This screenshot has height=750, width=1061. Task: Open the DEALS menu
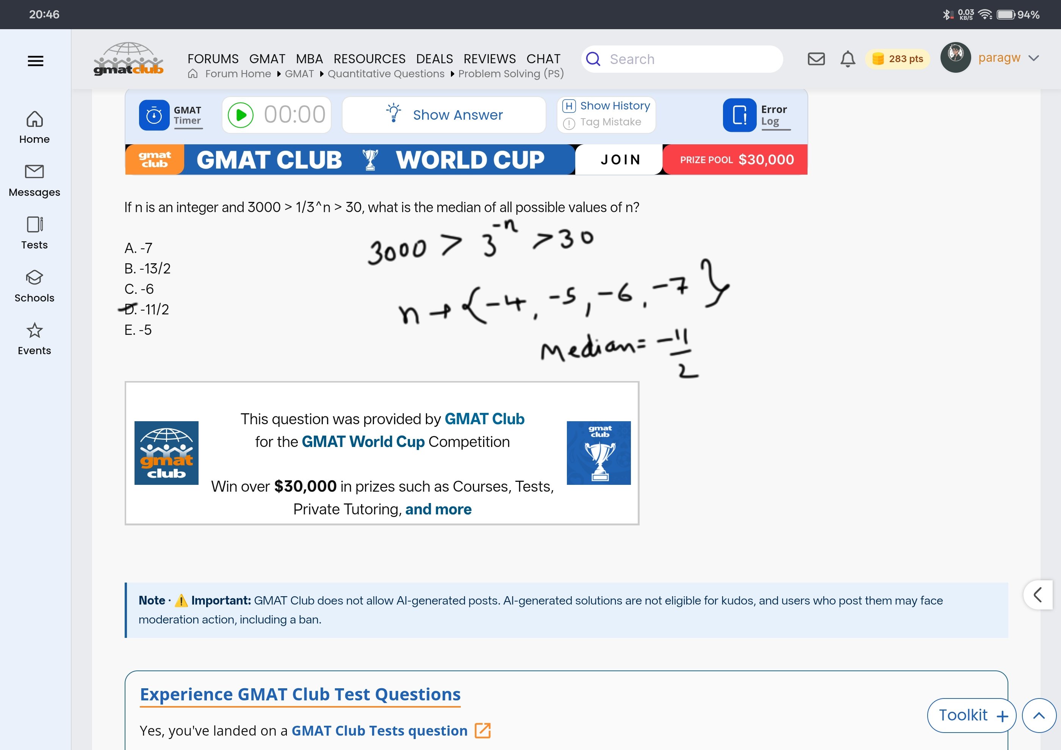tap(434, 59)
